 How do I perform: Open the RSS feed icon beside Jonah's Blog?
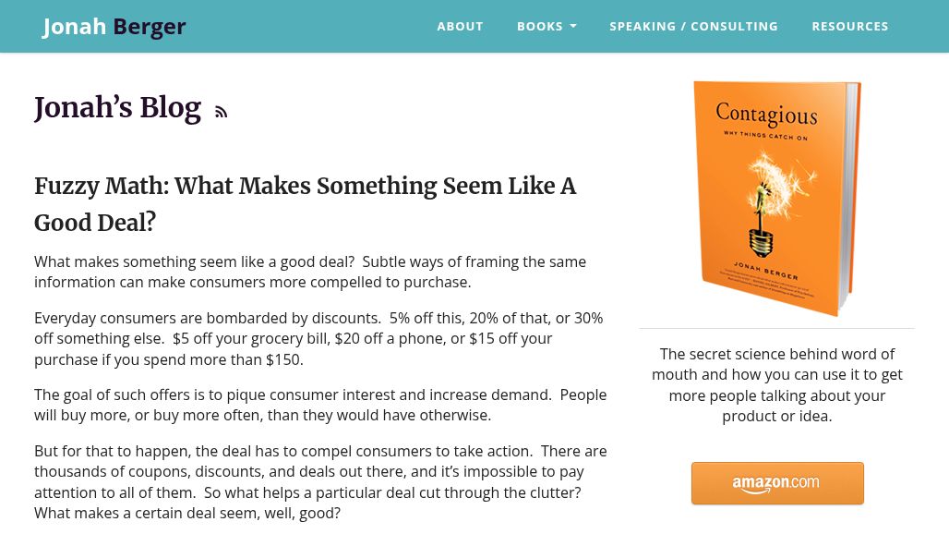tap(221, 113)
